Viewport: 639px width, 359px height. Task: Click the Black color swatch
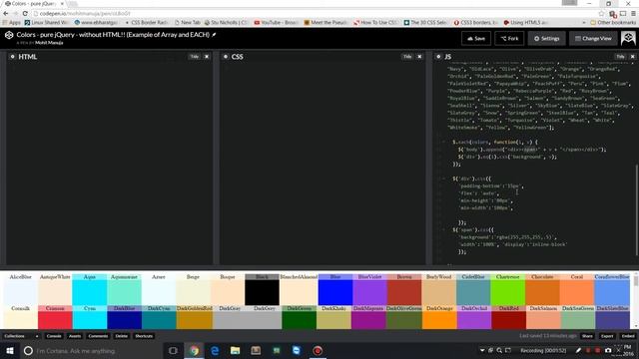pyautogui.click(x=262, y=289)
